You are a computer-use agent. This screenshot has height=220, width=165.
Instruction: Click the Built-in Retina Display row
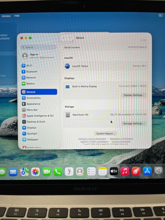105,86
